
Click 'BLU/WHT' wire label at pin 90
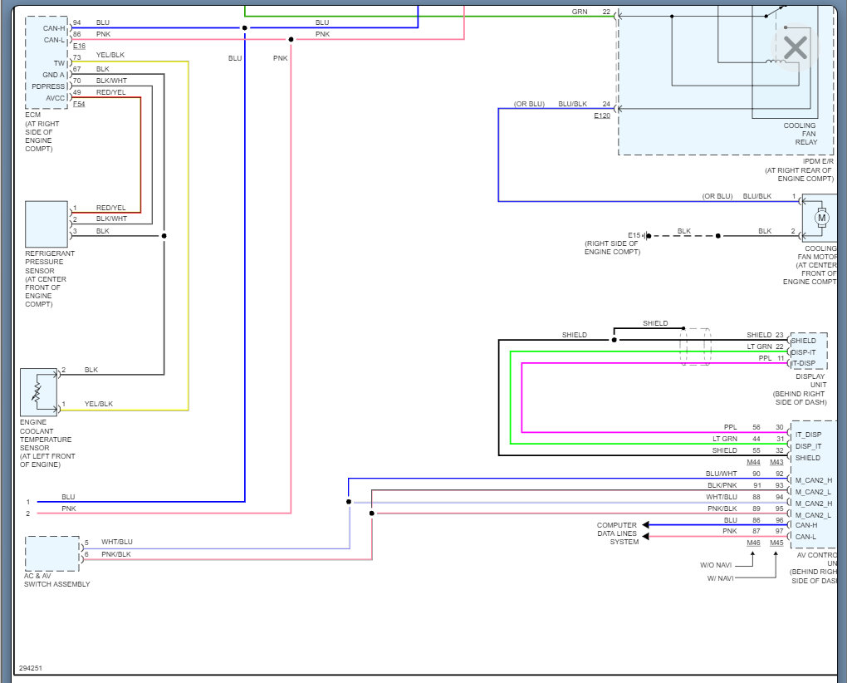click(x=721, y=474)
